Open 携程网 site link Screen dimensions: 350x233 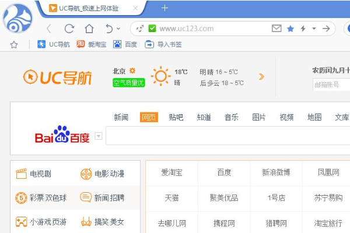pos(224,223)
